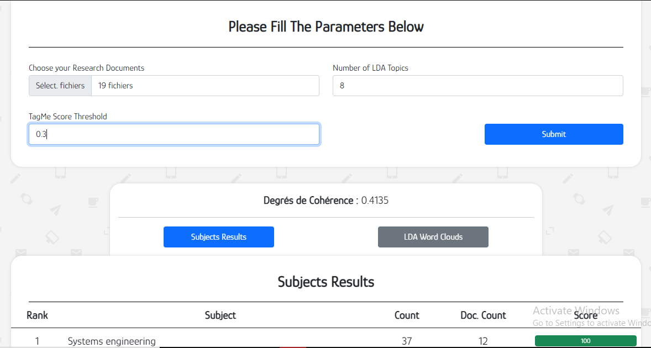Click the green score bar showing 100
The height and width of the screenshot is (348, 651).
point(585,341)
